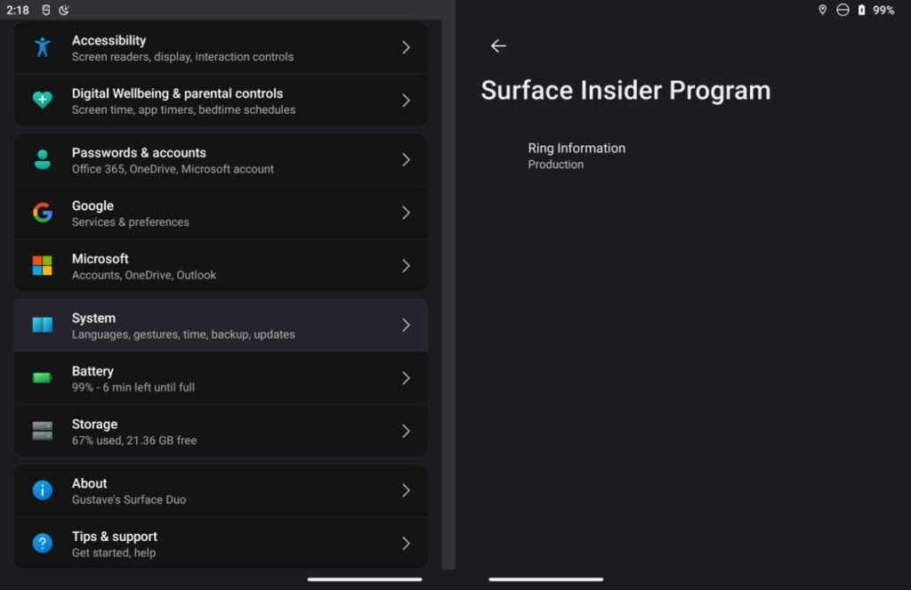The width and height of the screenshot is (911, 590).
Task: Expand the System row chevron
Action: [407, 325]
